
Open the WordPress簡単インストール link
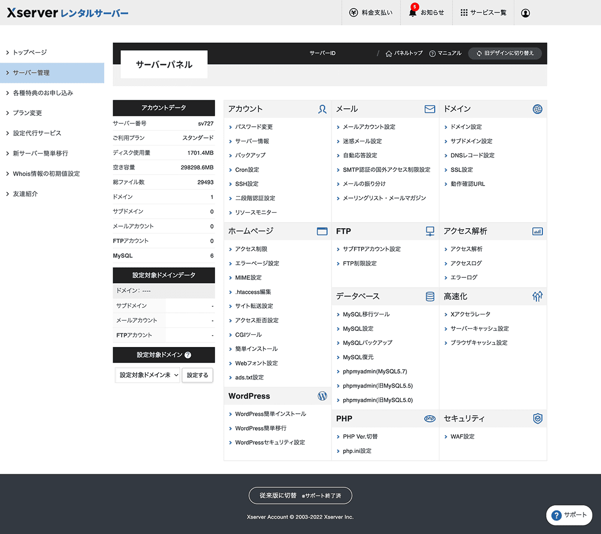point(270,414)
